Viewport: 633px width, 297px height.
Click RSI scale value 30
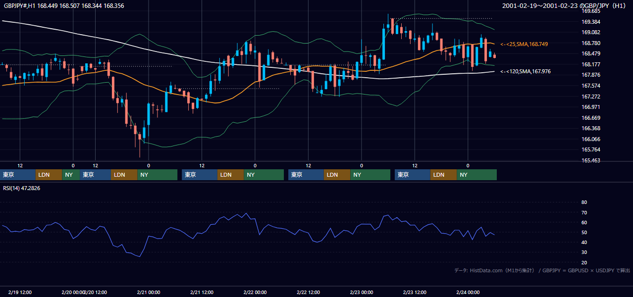(x=584, y=252)
